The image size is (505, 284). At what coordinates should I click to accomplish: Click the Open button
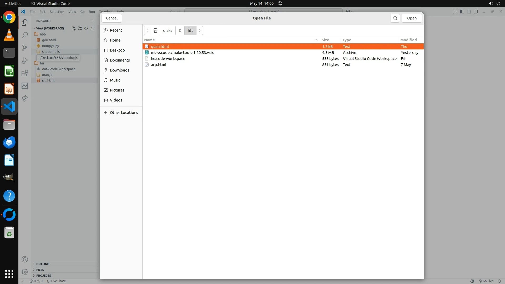point(412,18)
